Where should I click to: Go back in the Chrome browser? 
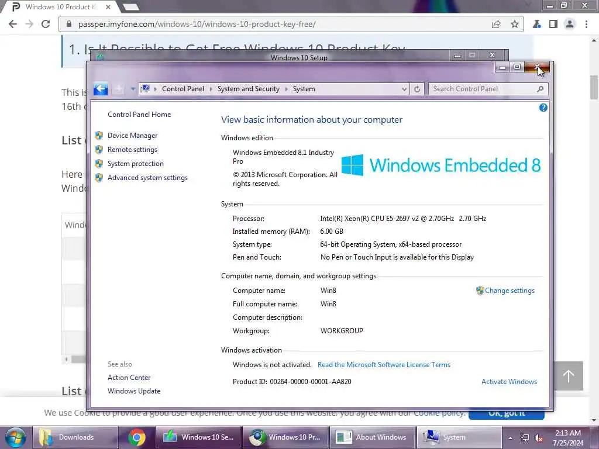pos(13,24)
